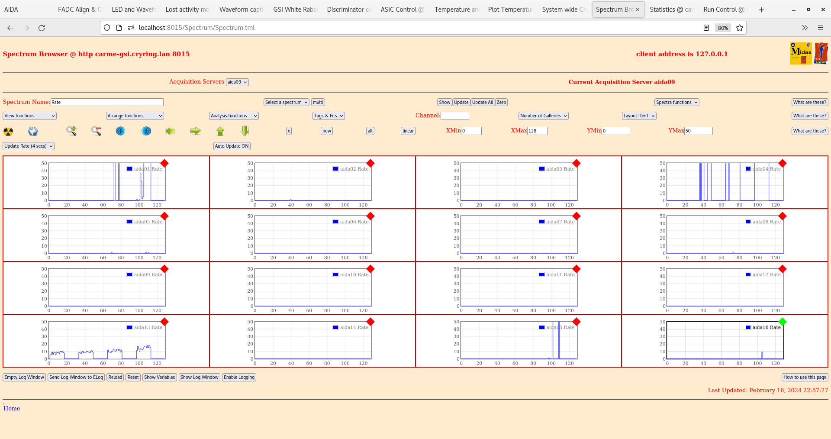Open the Acquisition Servers aida09 dropdown
Screen dimensions: 831x439
237,82
